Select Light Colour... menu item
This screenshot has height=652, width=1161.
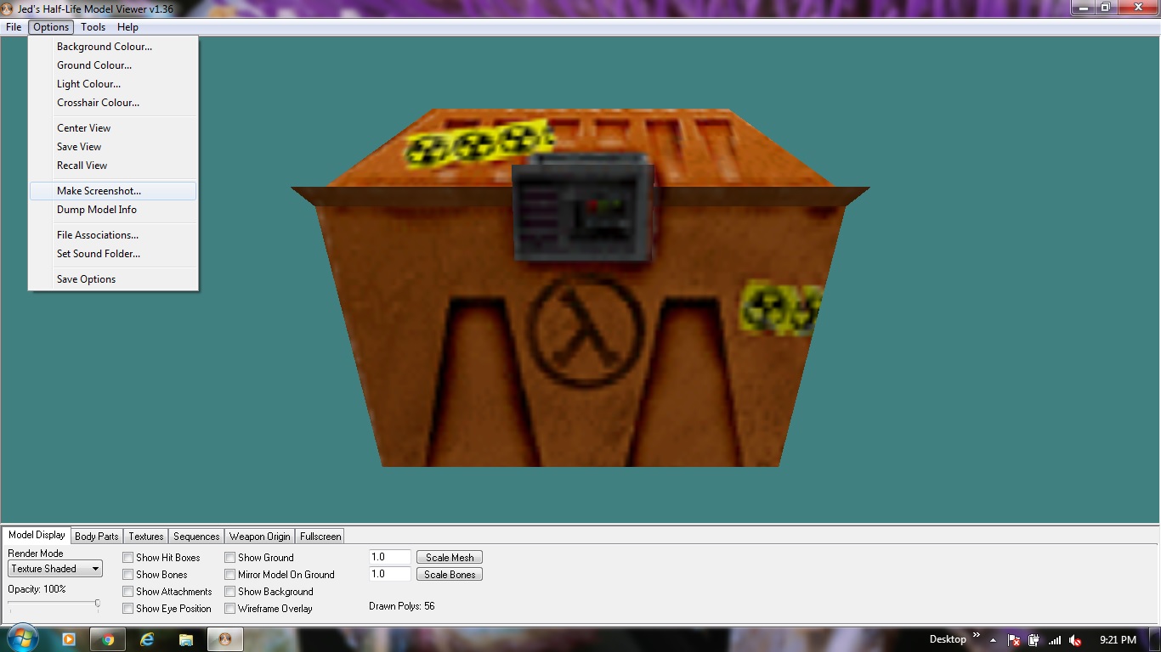[113, 84]
